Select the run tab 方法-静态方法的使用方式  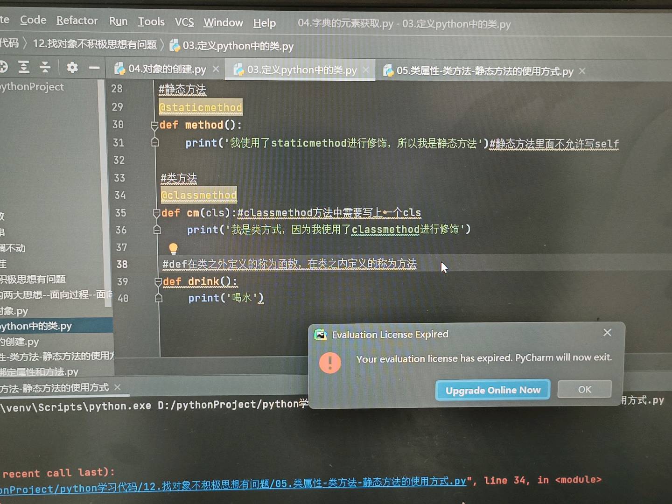54,387
